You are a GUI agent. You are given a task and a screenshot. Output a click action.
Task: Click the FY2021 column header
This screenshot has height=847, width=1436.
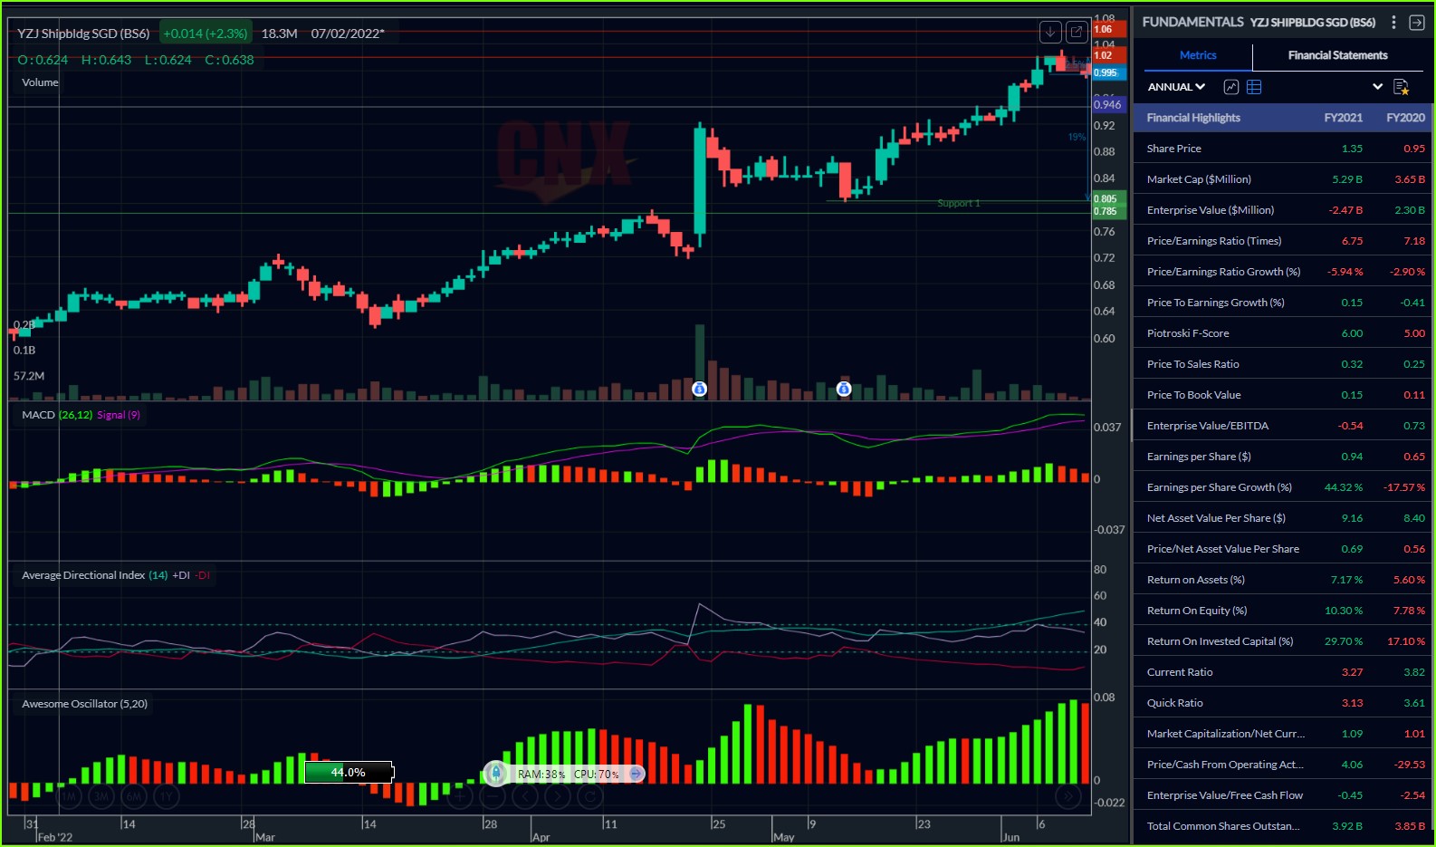[x=1343, y=118]
